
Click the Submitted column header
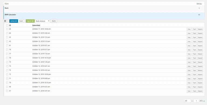pos(36,26)
